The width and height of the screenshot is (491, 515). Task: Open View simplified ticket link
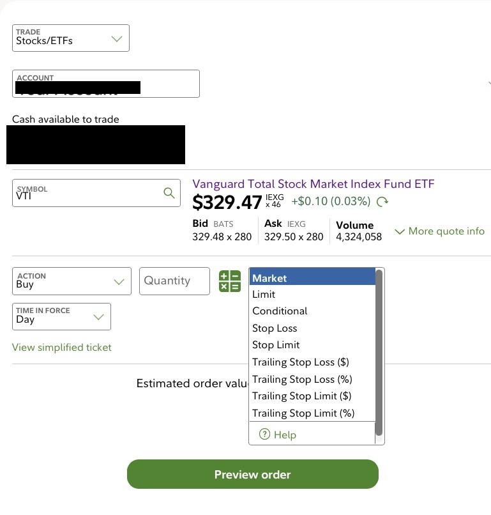pos(62,348)
